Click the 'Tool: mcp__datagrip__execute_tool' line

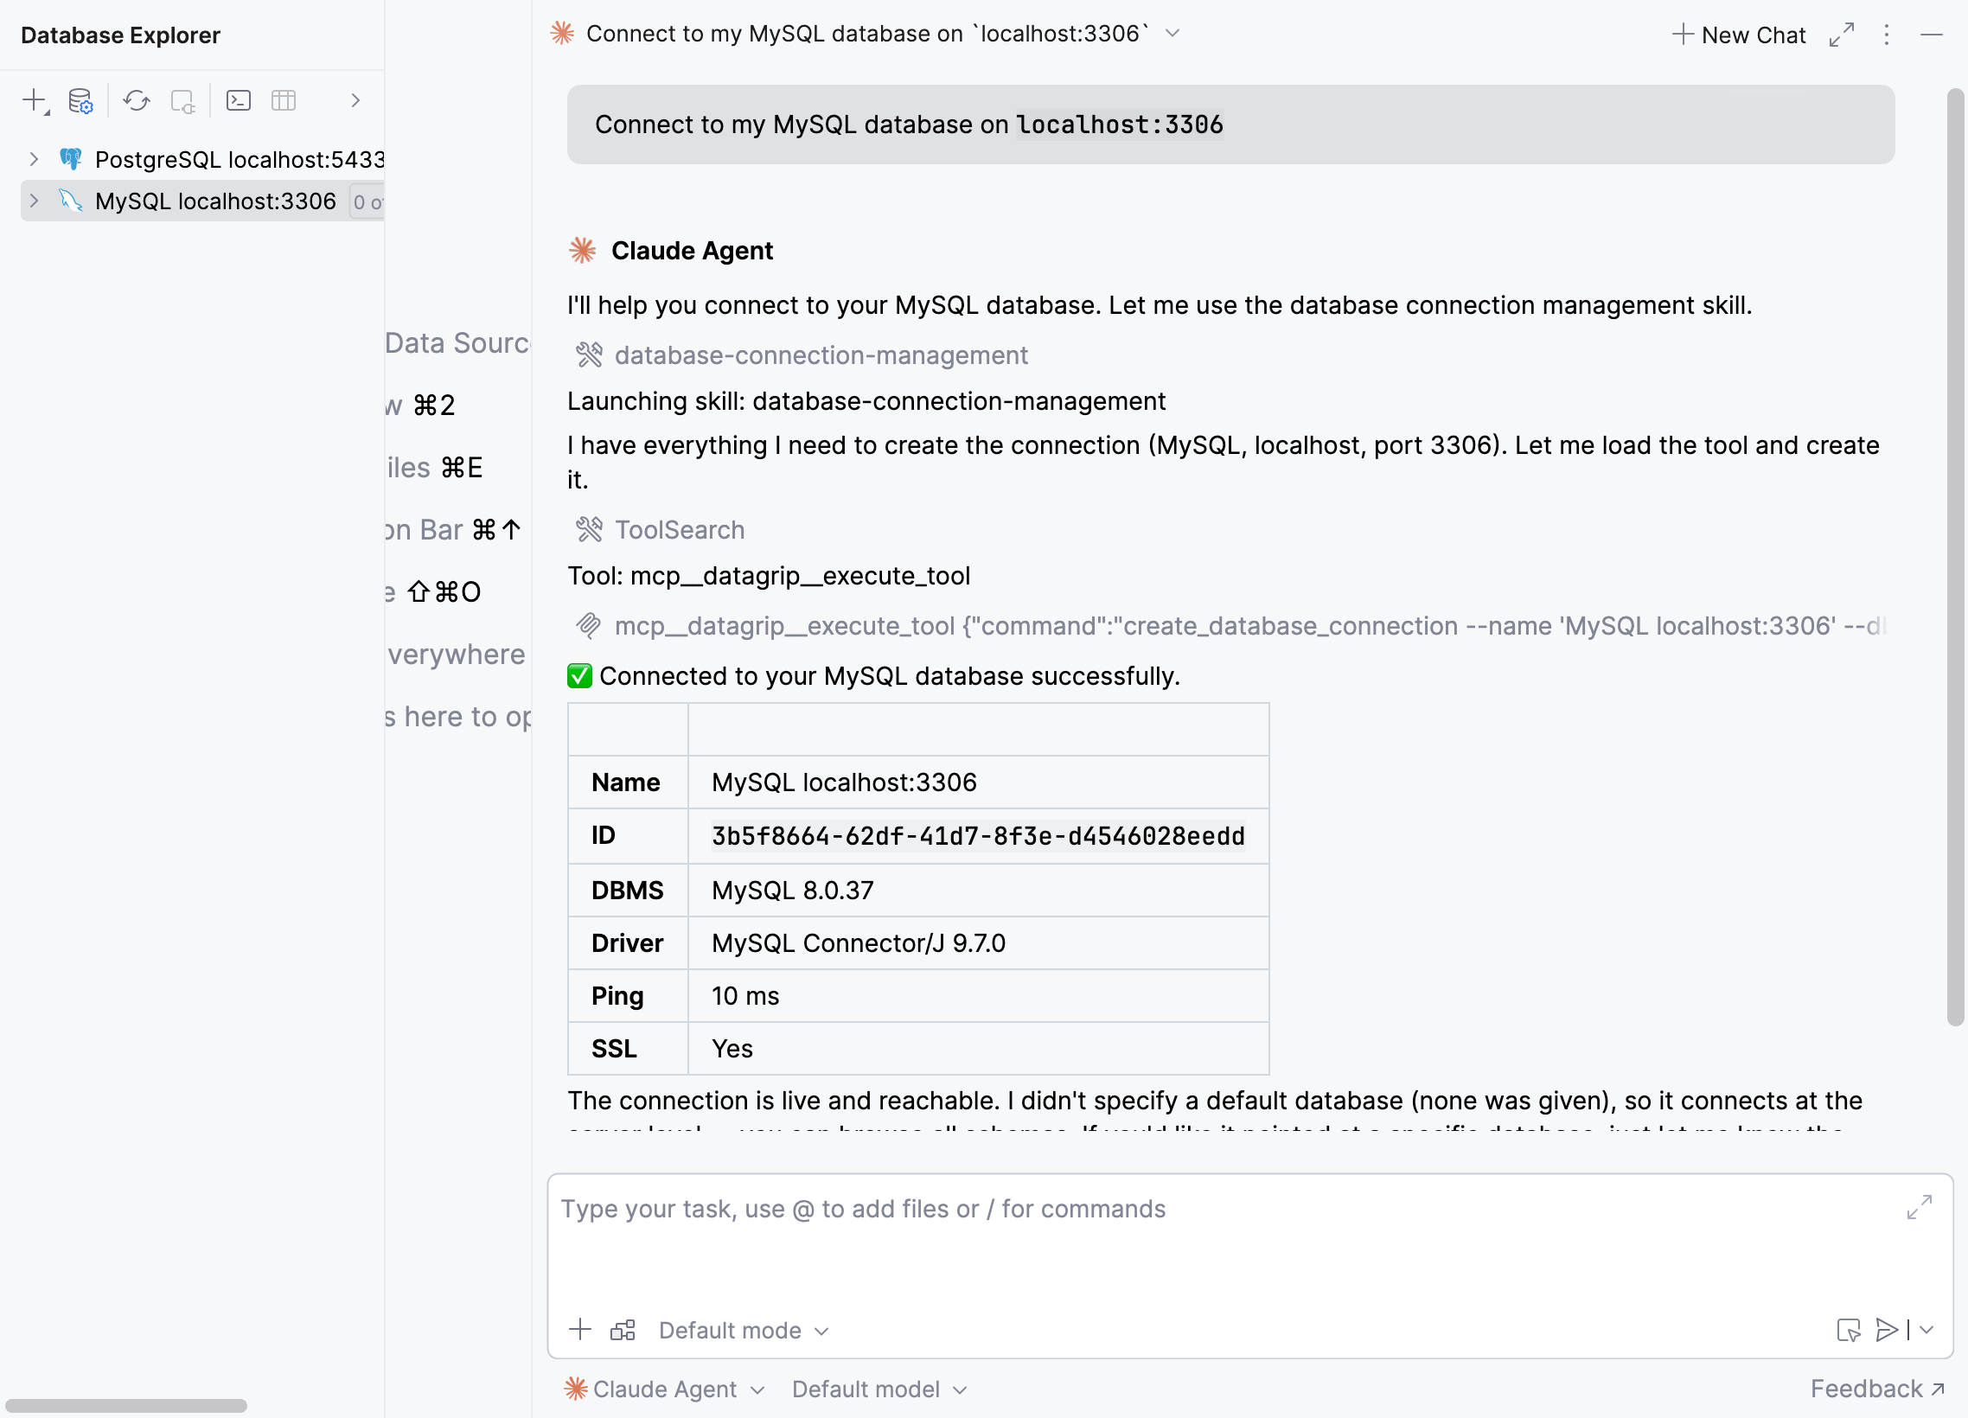(x=768, y=575)
